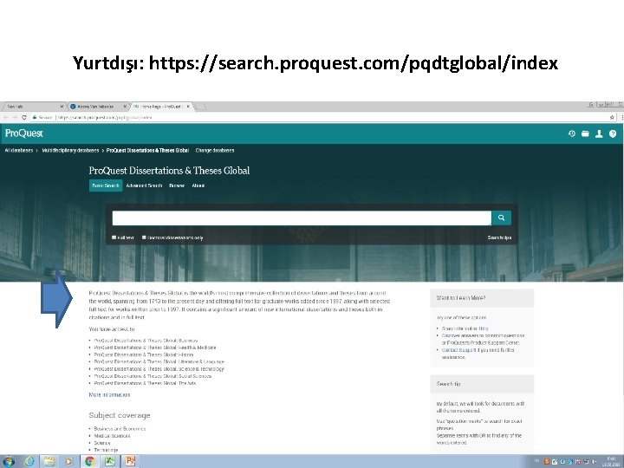
Task: Click the More information link
Action: 109,395
